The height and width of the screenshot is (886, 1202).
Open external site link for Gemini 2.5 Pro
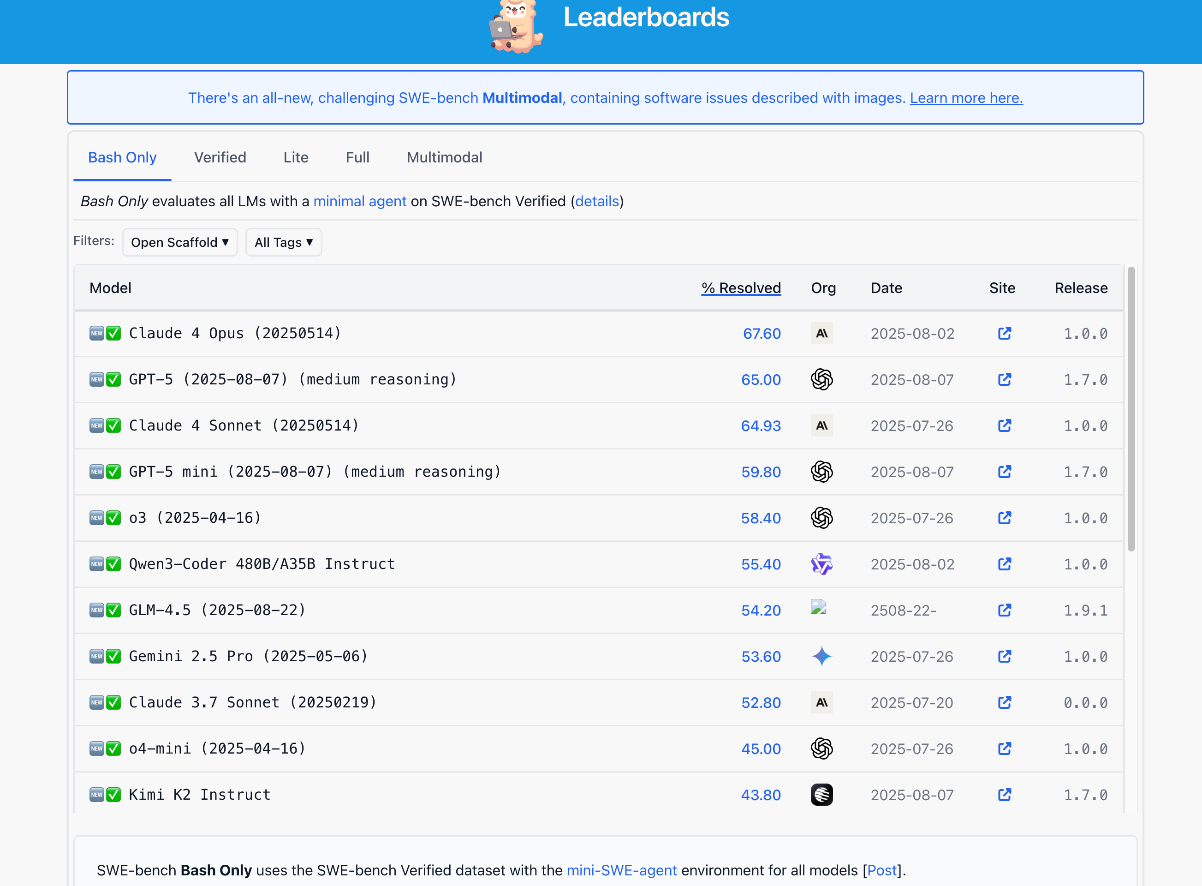coord(1004,657)
